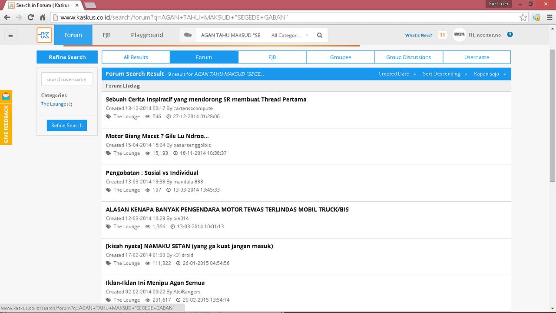Click browser back arrow
The height and width of the screenshot is (313, 556).
coord(7,17)
